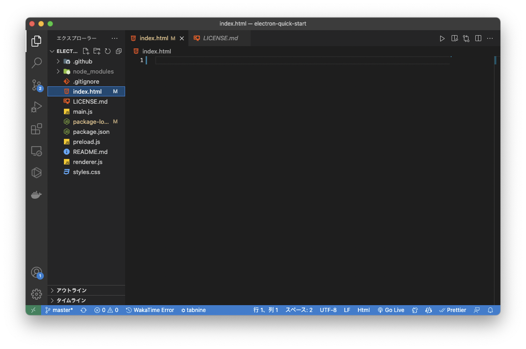Image resolution: width=526 pixels, height=349 pixels.
Task: Open renderer.js in the explorer
Action: pyautogui.click(x=87, y=162)
